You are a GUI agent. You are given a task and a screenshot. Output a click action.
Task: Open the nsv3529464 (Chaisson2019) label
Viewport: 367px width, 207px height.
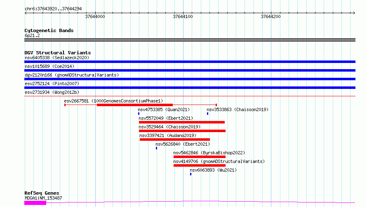pyautogui.click(x=169, y=127)
